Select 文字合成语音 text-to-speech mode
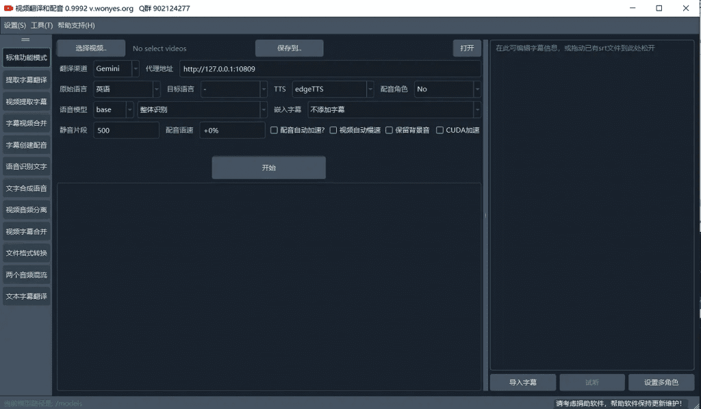 pos(26,188)
